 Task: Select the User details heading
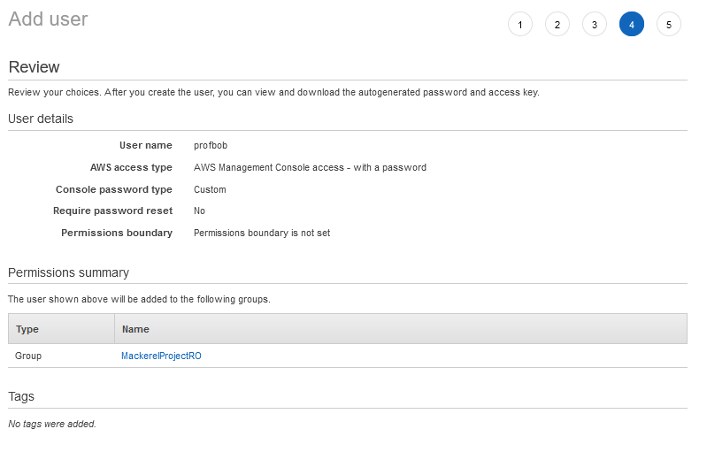(41, 119)
